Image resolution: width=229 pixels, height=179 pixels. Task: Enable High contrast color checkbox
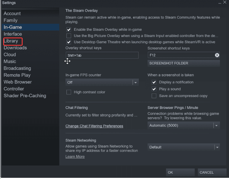69,92
